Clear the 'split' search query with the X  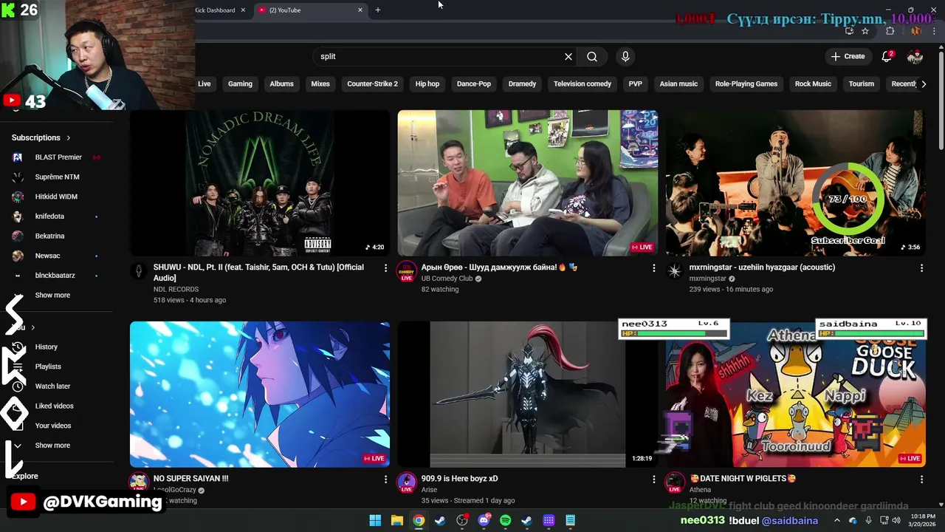coord(568,56)
